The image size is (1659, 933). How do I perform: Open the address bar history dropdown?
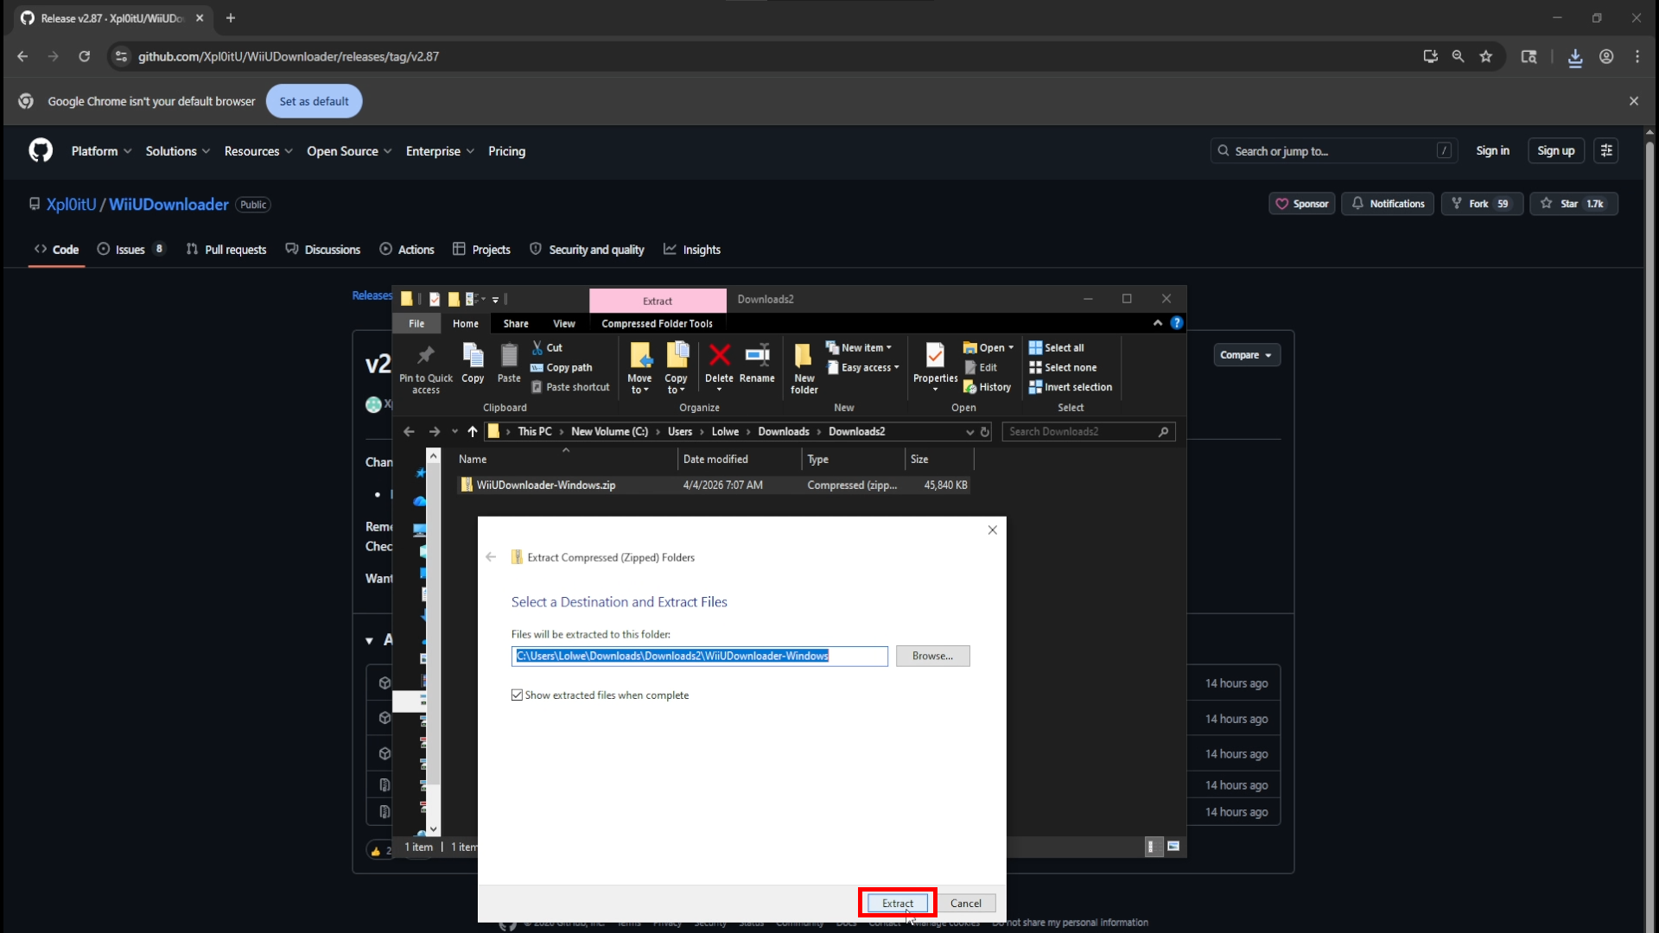[969, 432]
